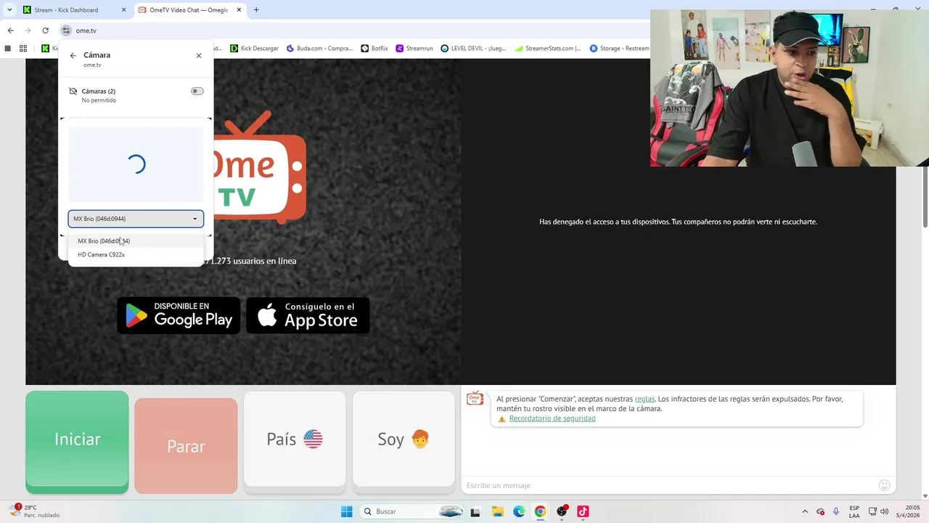The width and height of the screenshot is (929, 523).
Task: Open File Explorer from taskbar
Action: [498, 511]
